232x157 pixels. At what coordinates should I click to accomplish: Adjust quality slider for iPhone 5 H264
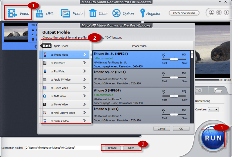point(174,114)
